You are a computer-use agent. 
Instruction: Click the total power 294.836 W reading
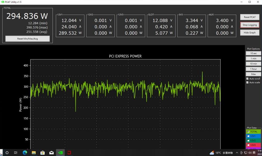(x=27, y=16)
